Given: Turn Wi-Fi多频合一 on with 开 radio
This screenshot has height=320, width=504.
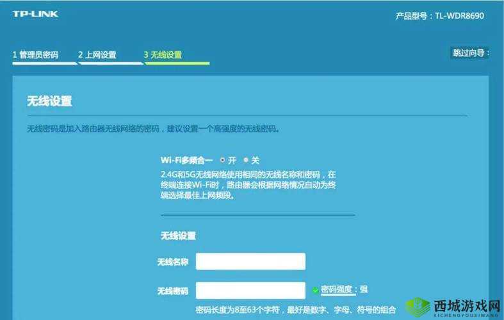Looking at the screenshot, I should point(222,159).
